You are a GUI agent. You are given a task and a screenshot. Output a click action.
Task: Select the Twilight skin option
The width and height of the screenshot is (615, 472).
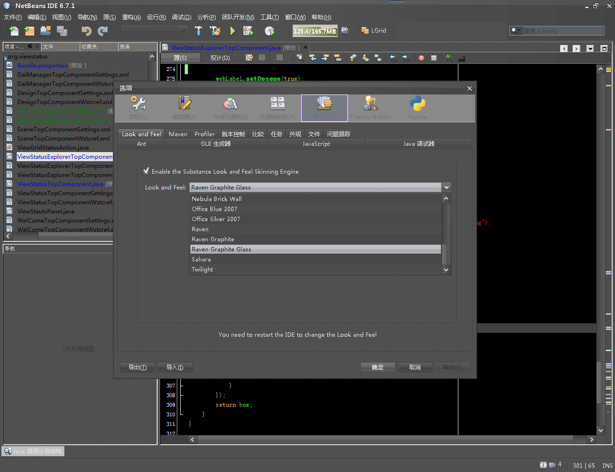[x=316, y=269]
